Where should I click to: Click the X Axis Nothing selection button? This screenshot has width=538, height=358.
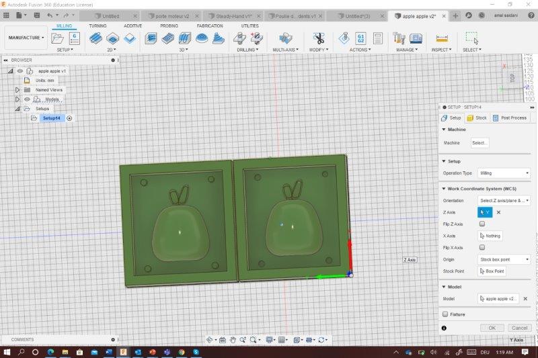(490, 236)
